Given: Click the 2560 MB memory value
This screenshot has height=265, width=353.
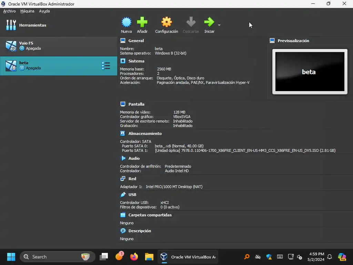Looking at the screenshot, I should click(x=164, y=69).
